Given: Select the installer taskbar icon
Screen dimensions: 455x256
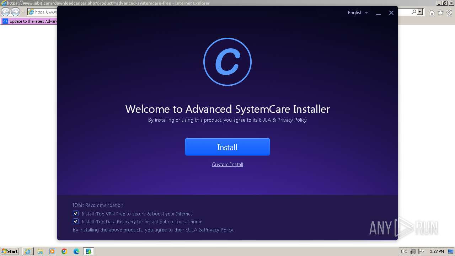Looking at the screenshot, I should pyautogui.click(x=88, y=251).
